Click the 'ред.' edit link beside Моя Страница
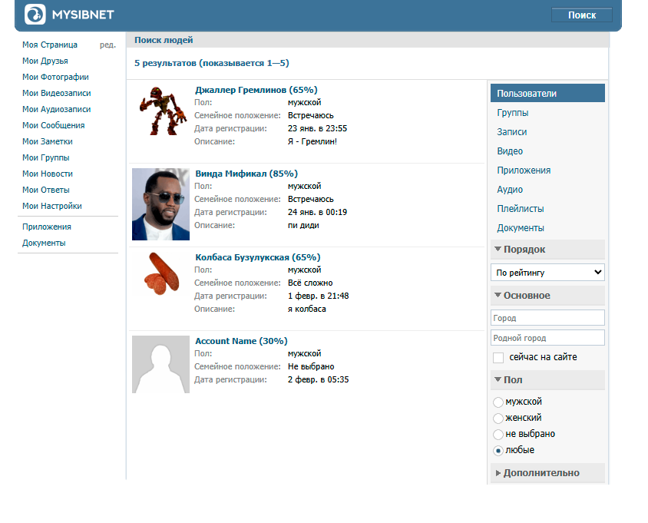The image size is (648, 523). click(107, 45)
